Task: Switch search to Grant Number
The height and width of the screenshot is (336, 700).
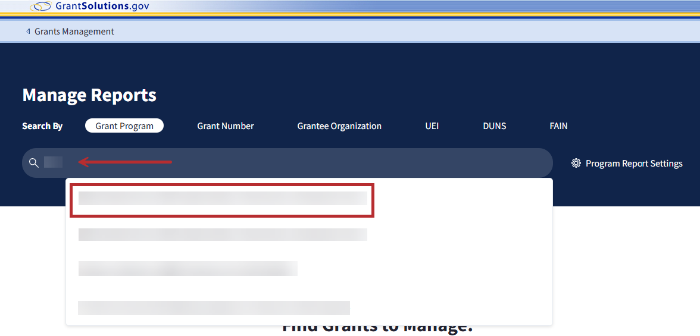Action: 226,126
